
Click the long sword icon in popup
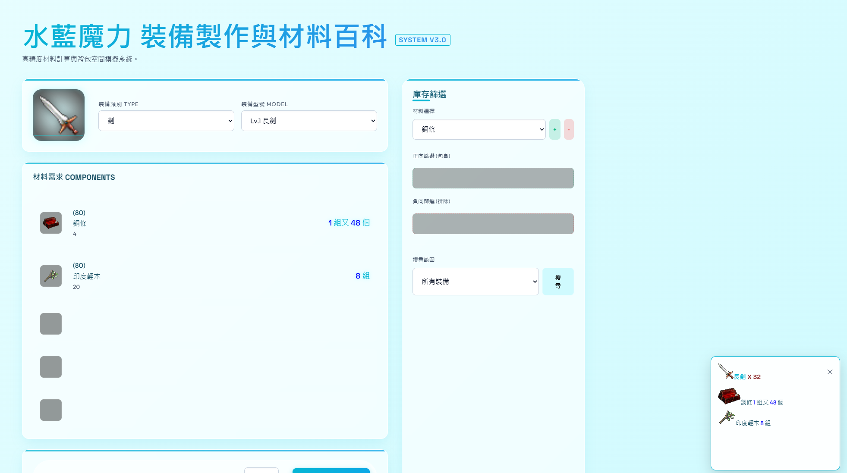(x=726, y=371)
